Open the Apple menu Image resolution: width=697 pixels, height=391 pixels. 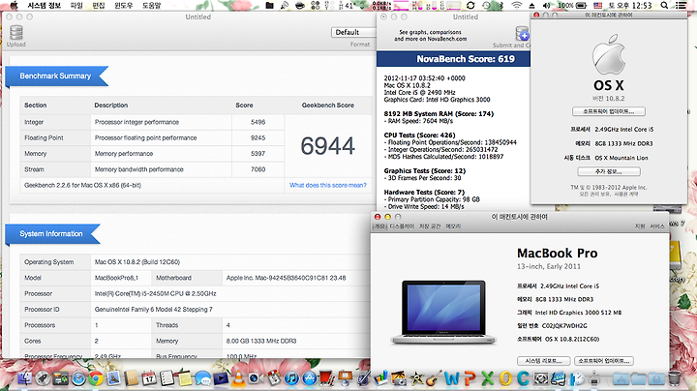pos(14,6)
